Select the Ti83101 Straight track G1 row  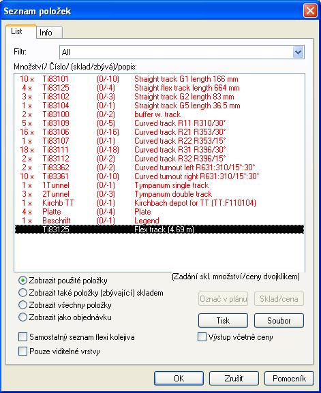pos(159,79)
